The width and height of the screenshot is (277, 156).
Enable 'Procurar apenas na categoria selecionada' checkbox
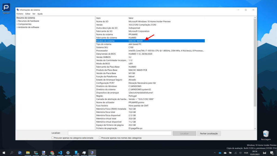tap(52, 138)
